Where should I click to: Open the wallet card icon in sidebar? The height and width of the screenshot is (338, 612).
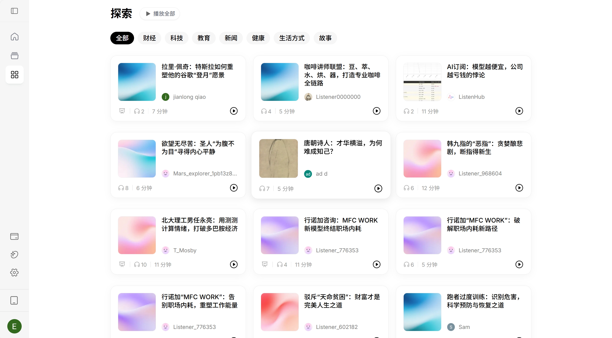[14, 236]
